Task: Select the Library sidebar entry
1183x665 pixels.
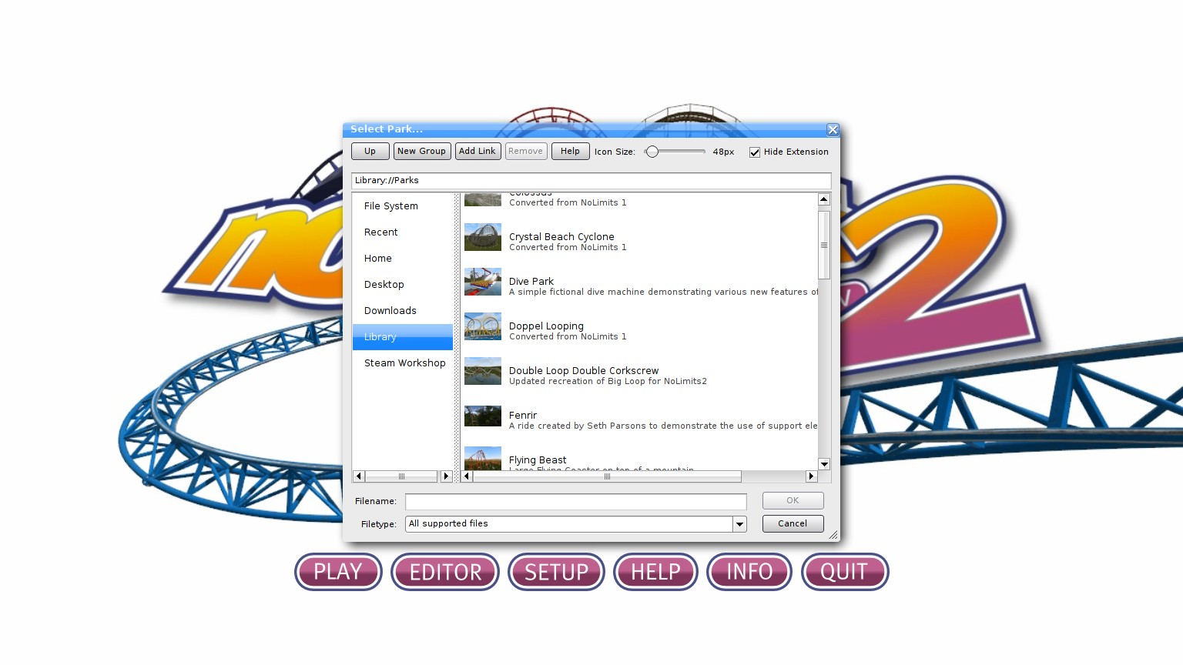Action: click(403, 337)
